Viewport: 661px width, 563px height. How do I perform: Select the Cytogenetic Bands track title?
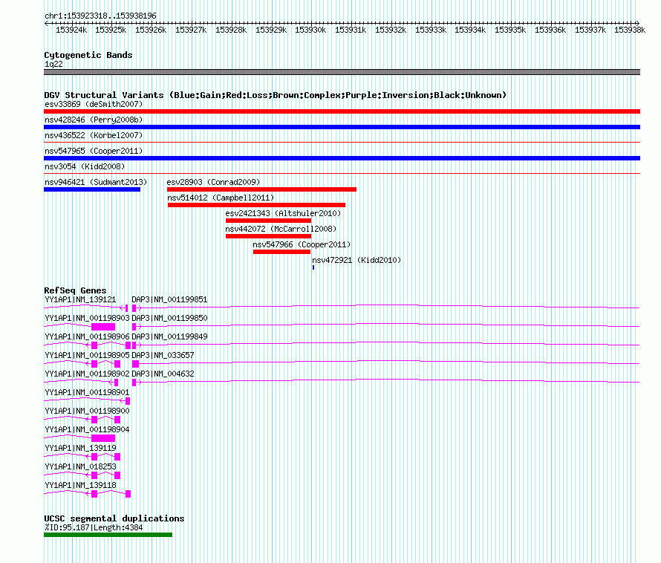pos(88,55)
